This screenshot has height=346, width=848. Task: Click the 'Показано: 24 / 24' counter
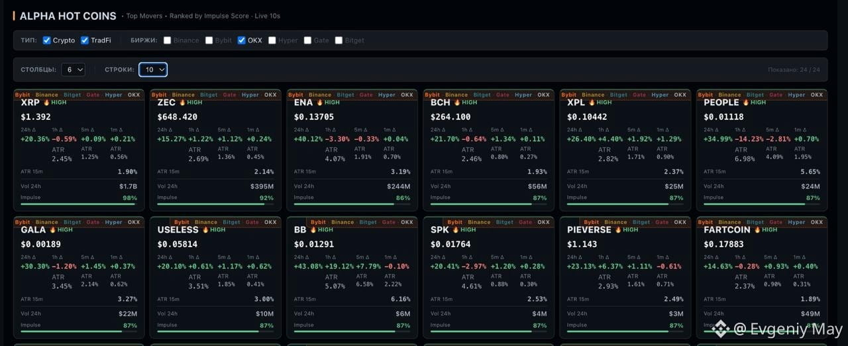pyautogui.click(x=794, y=70)
